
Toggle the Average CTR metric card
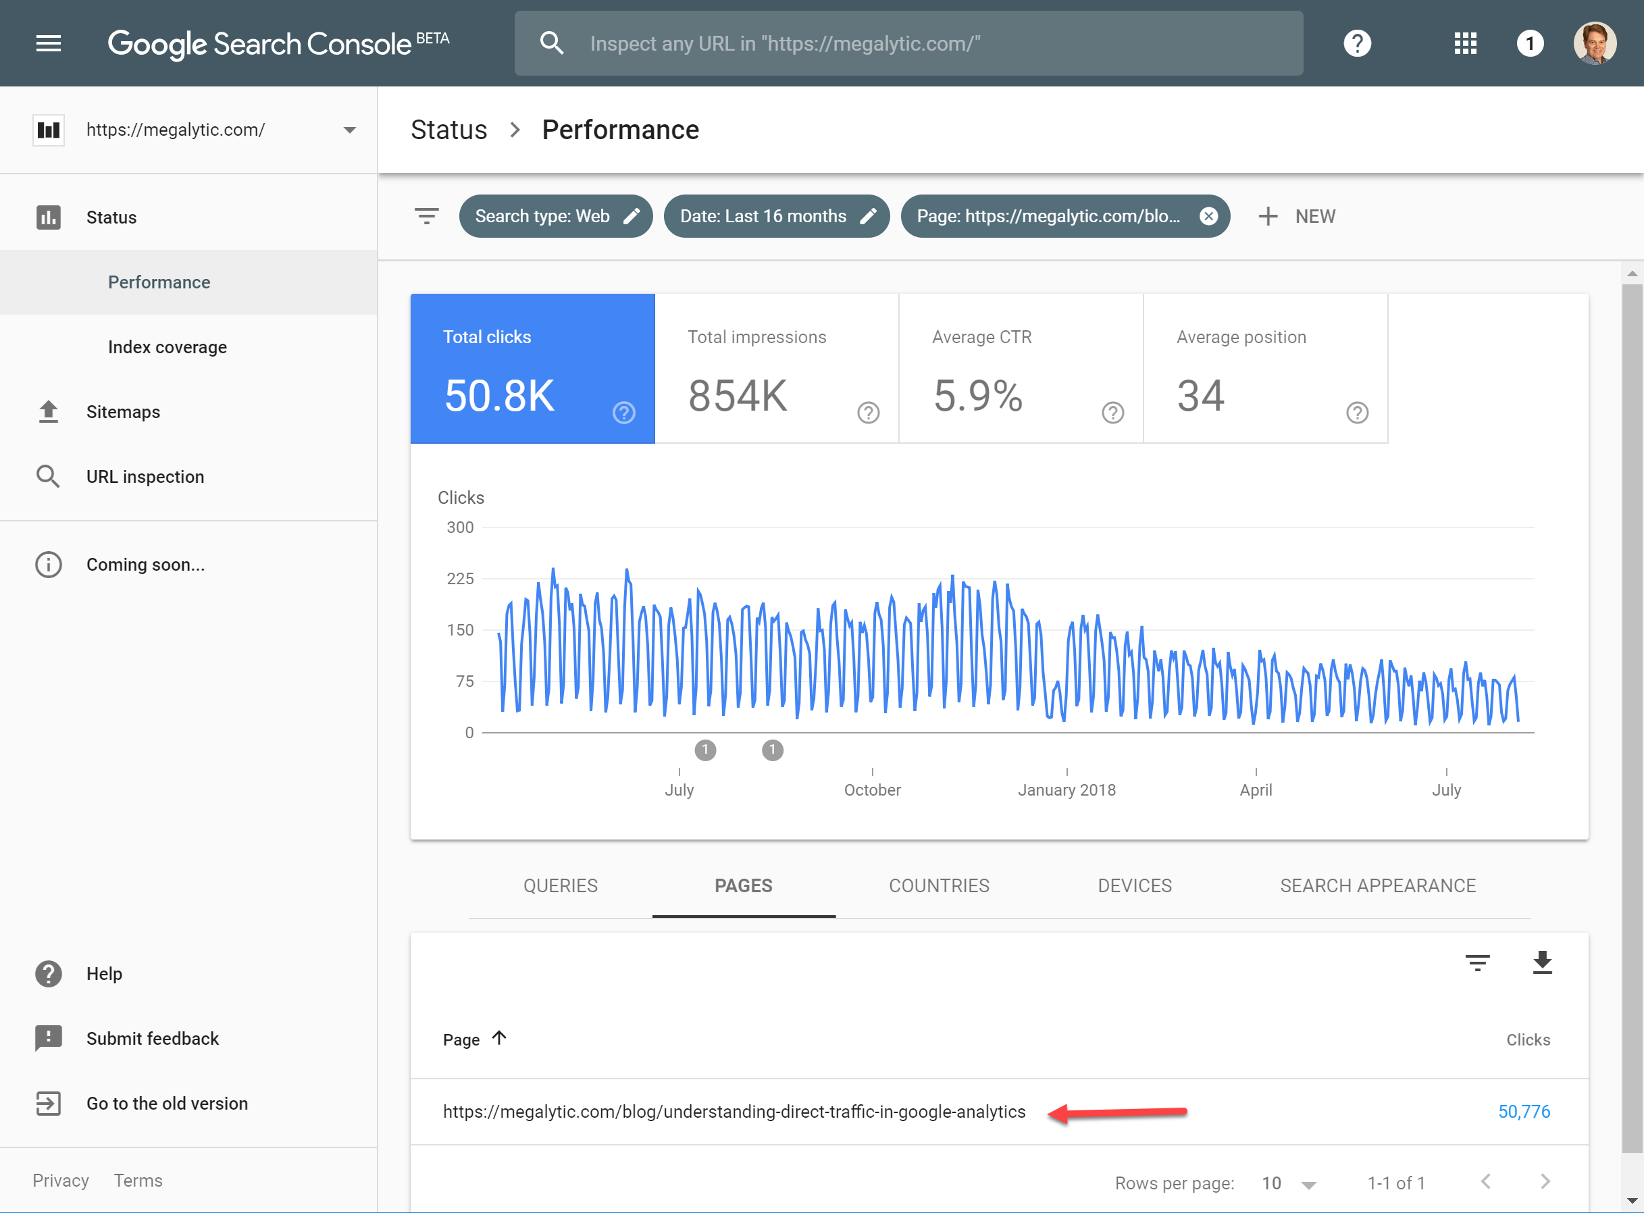[x=1021, y=369]
